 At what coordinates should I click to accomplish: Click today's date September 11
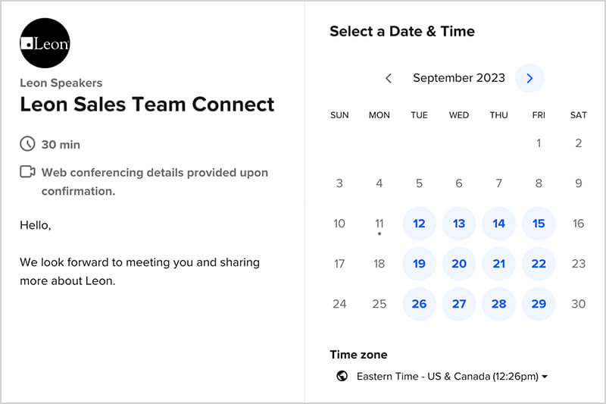(380, 224)
